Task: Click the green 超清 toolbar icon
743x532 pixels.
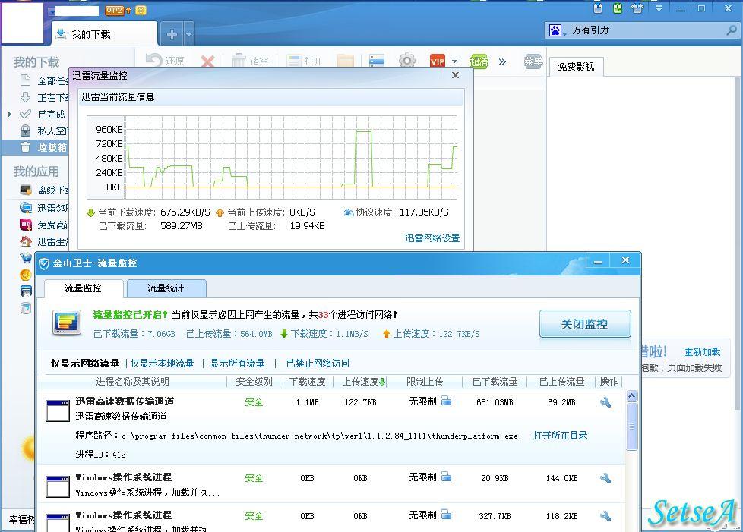Action: (479, 61)
